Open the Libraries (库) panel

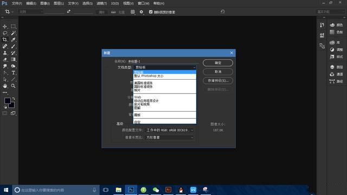coord(335,42)
